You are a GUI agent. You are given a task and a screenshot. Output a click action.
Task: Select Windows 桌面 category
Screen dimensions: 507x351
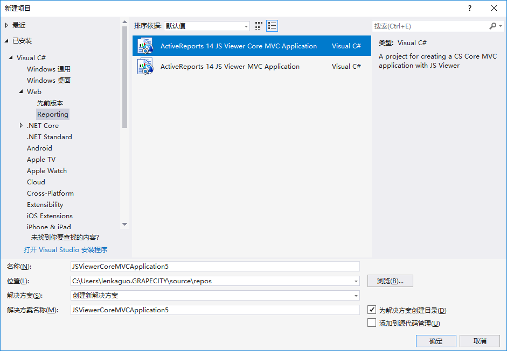[x=48, y=80]
